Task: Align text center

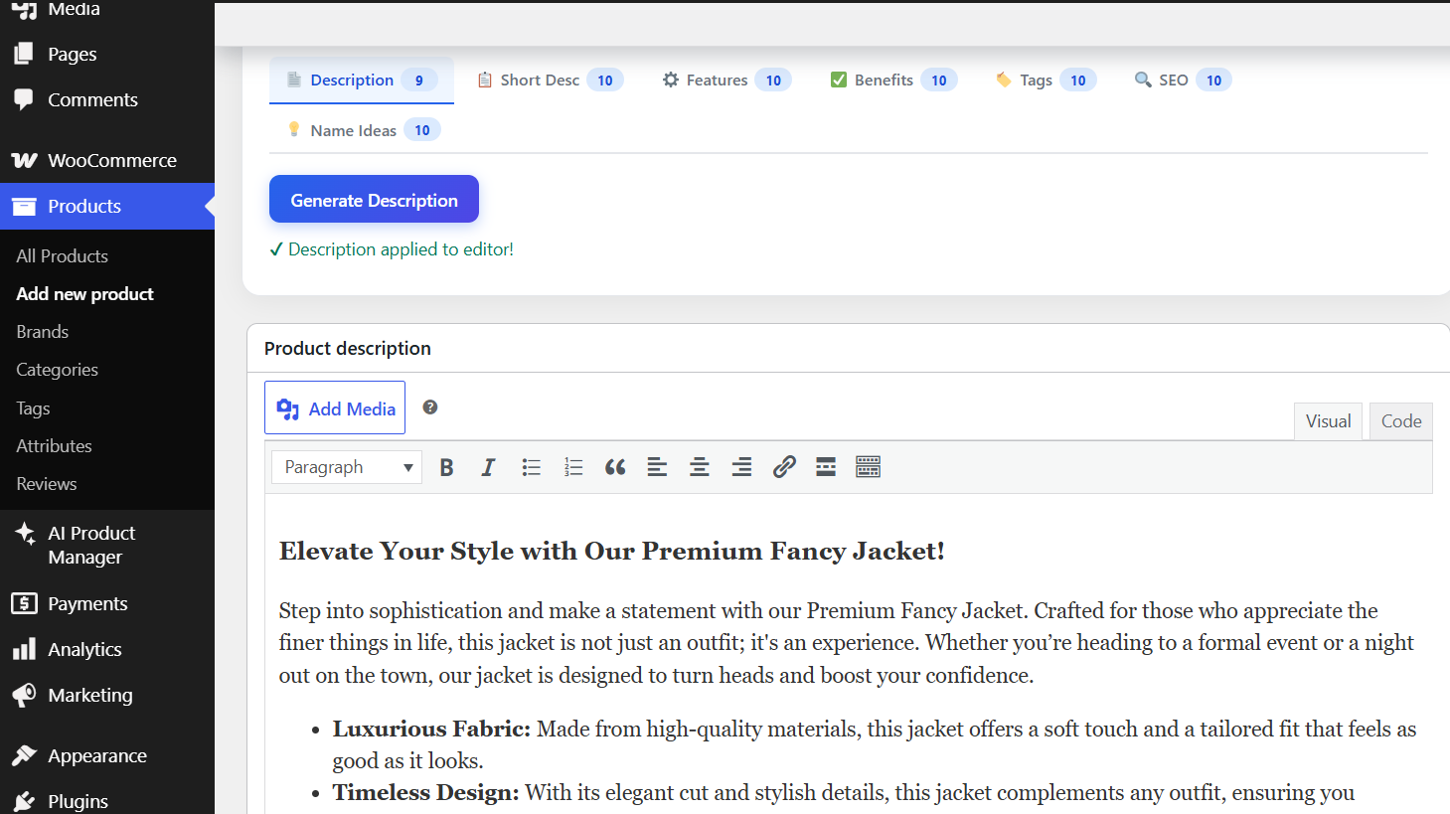Action: click(700, 467)
